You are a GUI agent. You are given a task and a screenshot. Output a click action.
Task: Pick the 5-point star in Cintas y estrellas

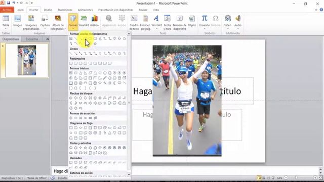tap(86, 148)
